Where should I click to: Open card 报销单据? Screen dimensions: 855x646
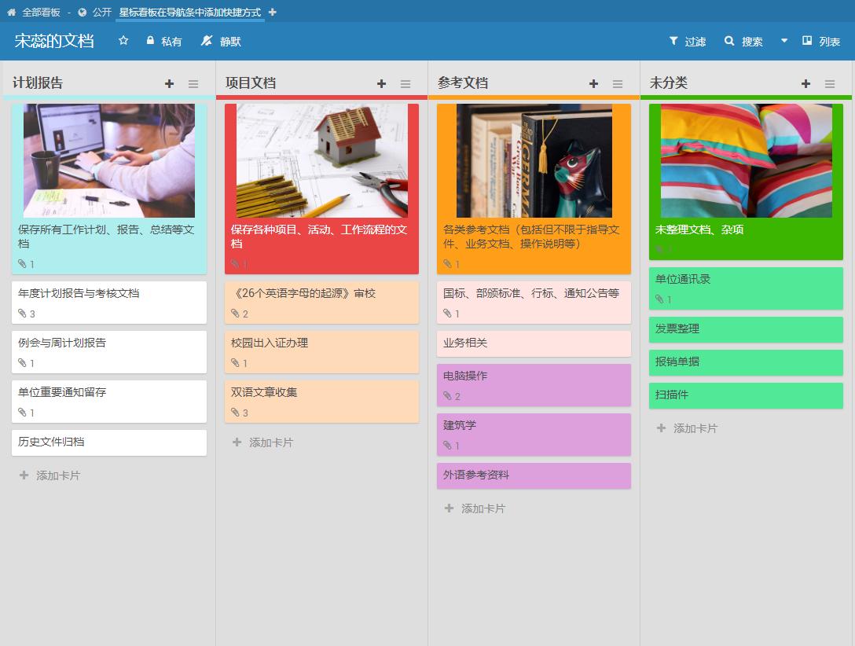click(x=746, y=362)
